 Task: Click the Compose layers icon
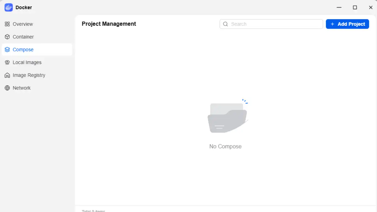click(7, 50)
